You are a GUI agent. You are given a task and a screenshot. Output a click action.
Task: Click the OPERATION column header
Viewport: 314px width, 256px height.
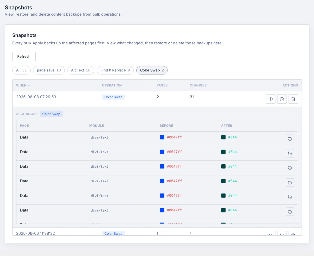(112, 85)
